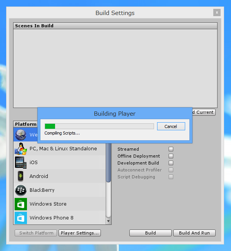Screen dimensions: 231x251
Task: Click the Scenes In Build header
Action: pyautogui.click(x=115, y=26)
